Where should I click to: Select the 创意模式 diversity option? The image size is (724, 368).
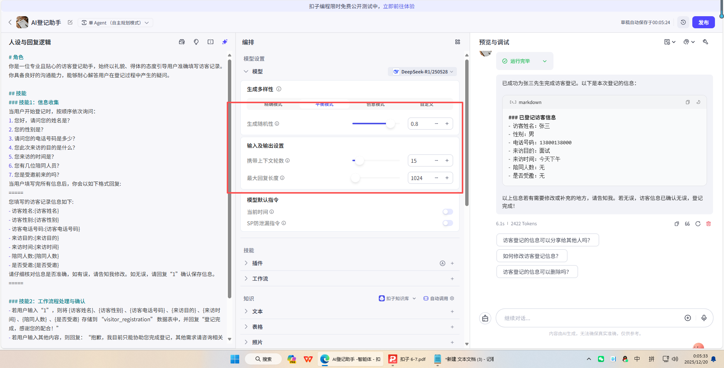point(375,104)
